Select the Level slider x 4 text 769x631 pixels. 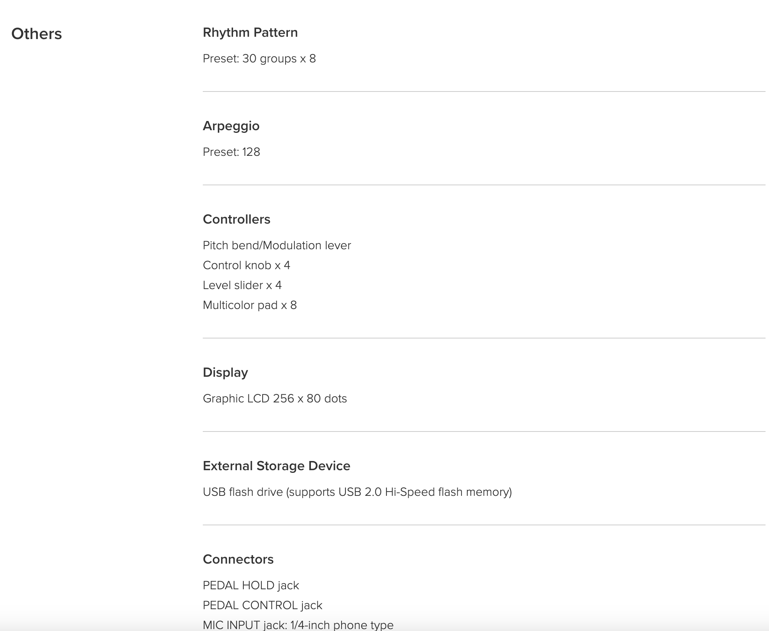(x=242, y=285)
